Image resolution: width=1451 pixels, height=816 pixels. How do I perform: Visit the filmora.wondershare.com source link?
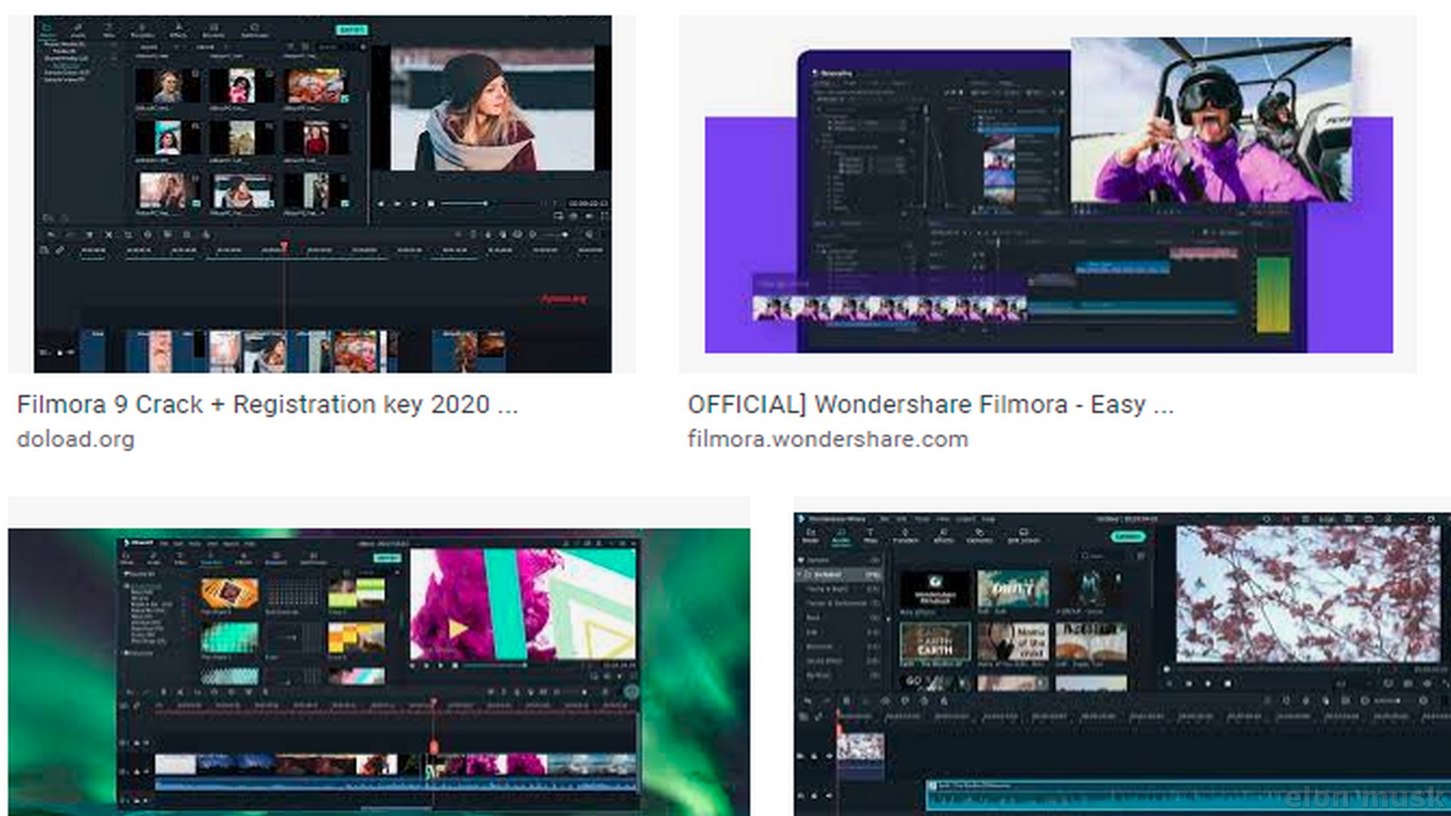[x=828, y=439]
